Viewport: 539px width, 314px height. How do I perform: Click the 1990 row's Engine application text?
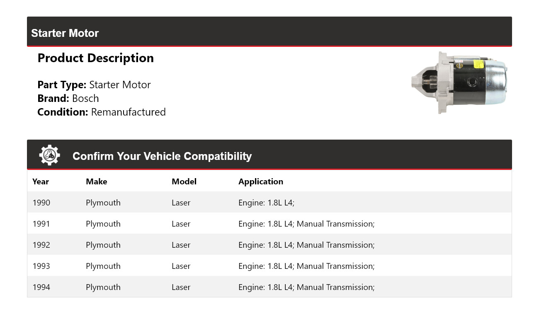coord(266,203)
